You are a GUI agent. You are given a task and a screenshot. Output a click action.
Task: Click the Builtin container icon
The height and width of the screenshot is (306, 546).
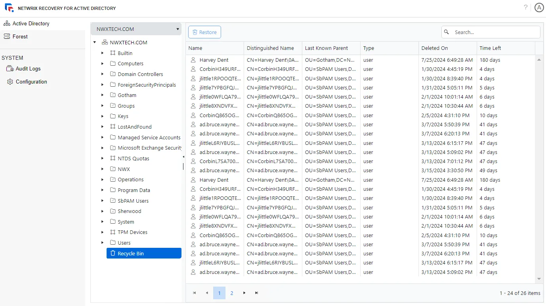click(x=113, y=53)
